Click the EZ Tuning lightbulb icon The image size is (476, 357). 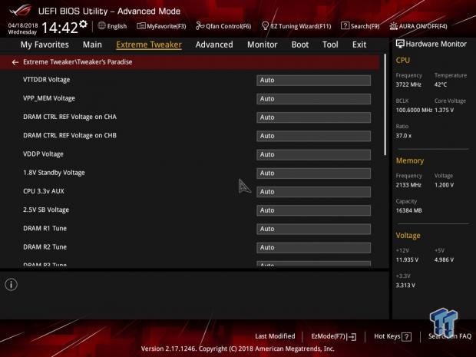coord(265,26)
